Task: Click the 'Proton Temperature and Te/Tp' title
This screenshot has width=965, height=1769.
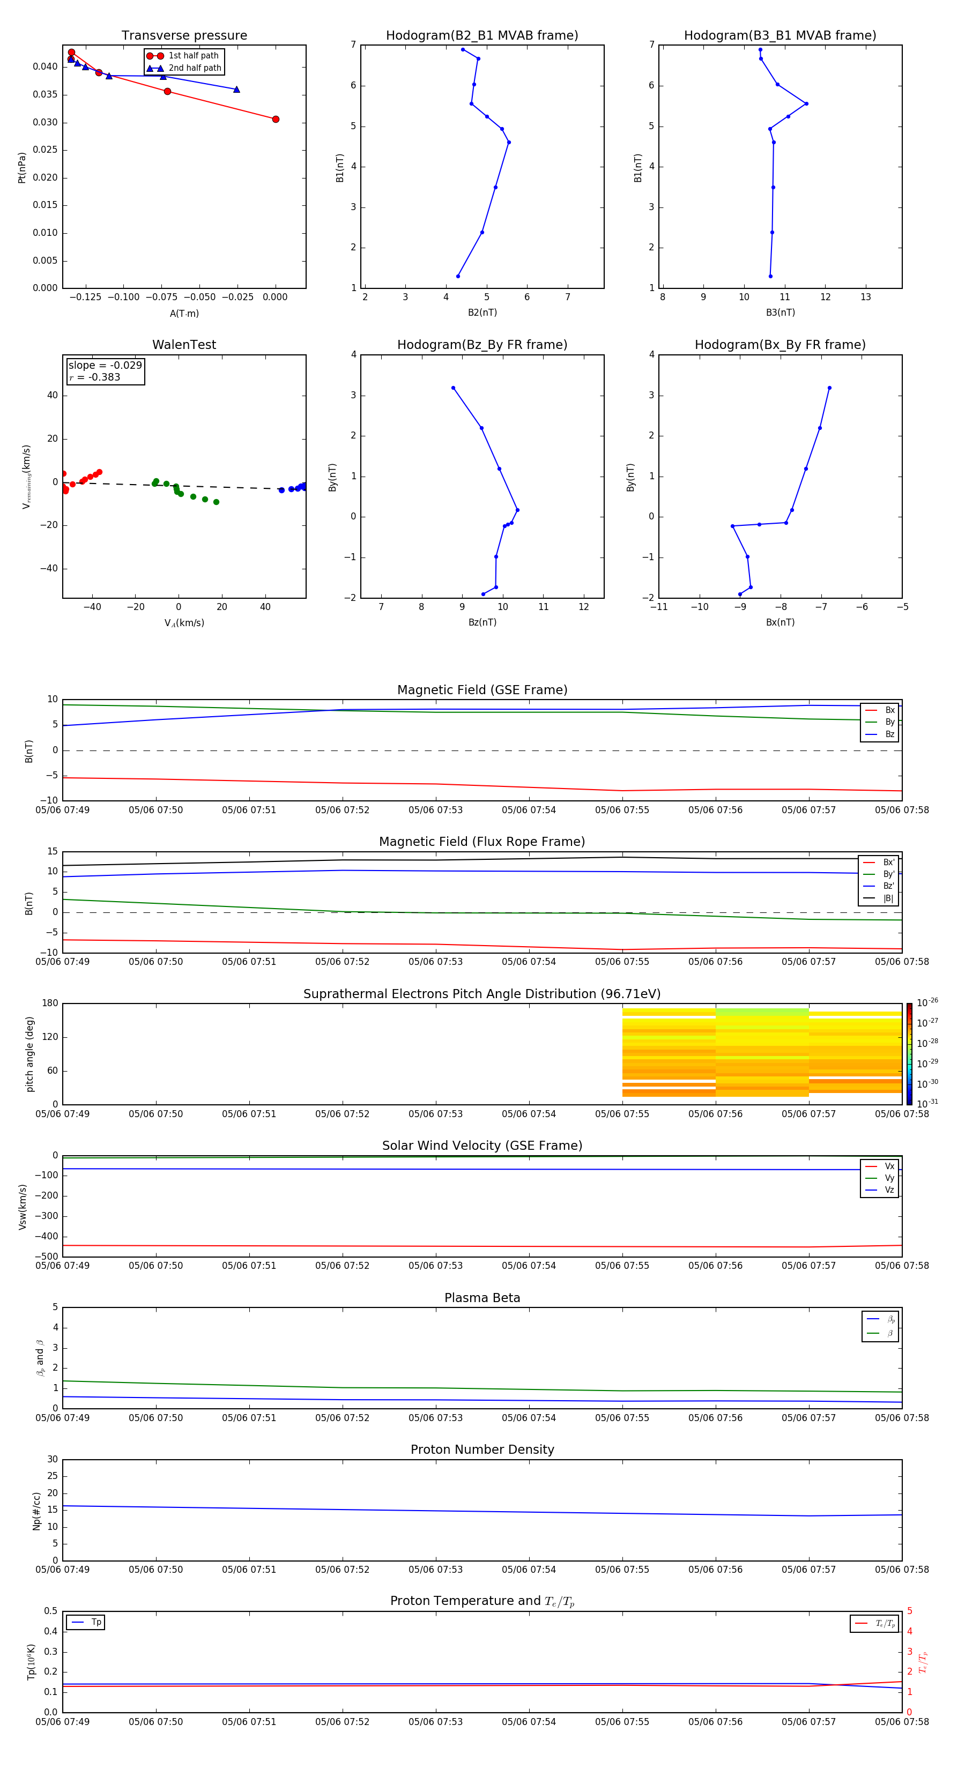Action: tap(482, 1601)
